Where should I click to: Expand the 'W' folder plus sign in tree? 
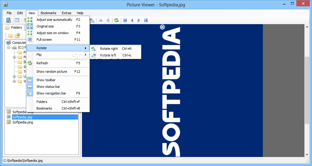click(14, 81)
